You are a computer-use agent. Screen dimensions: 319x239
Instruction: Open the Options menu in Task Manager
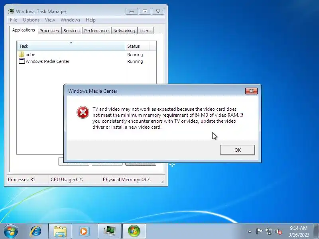coord(31,20)
